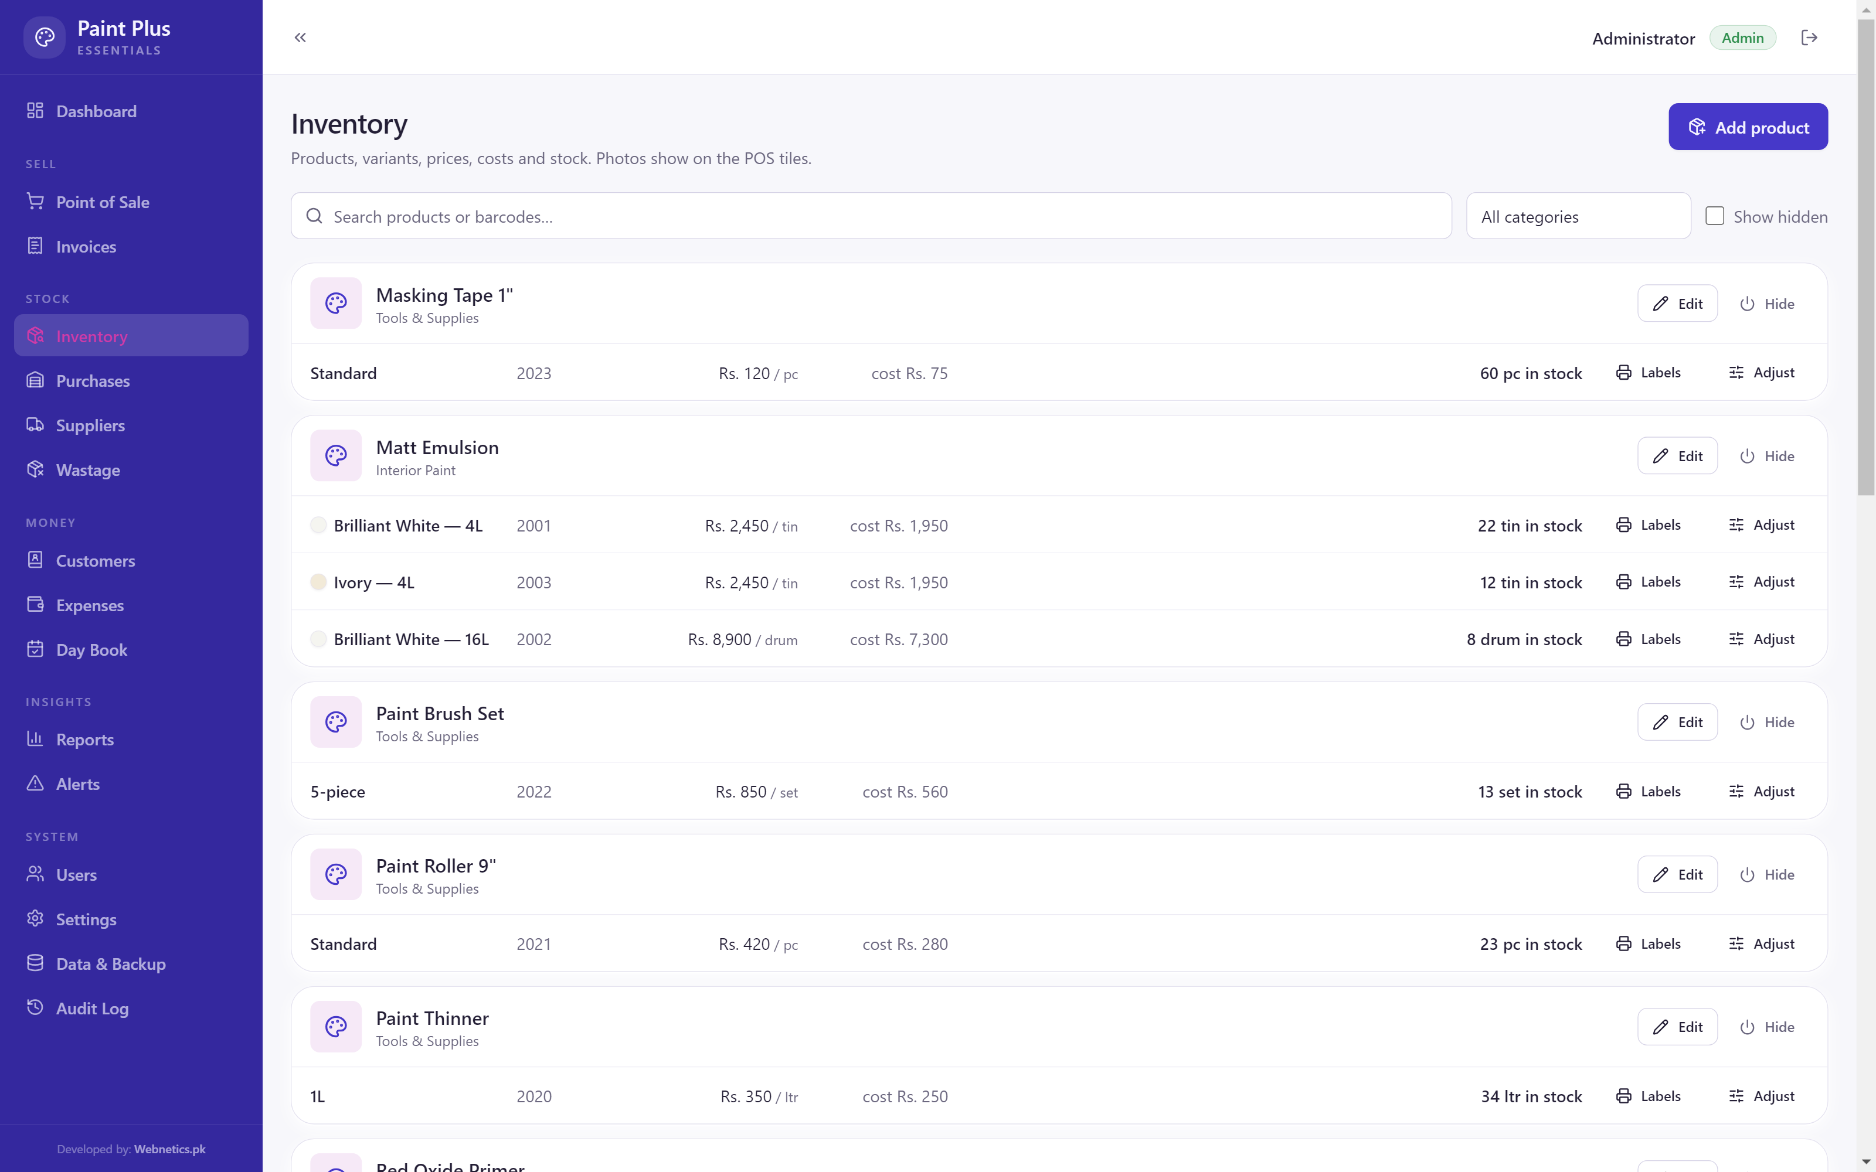Open Point of Sale page
This screenshot has height=1172, width=1876.
[131, 202]
